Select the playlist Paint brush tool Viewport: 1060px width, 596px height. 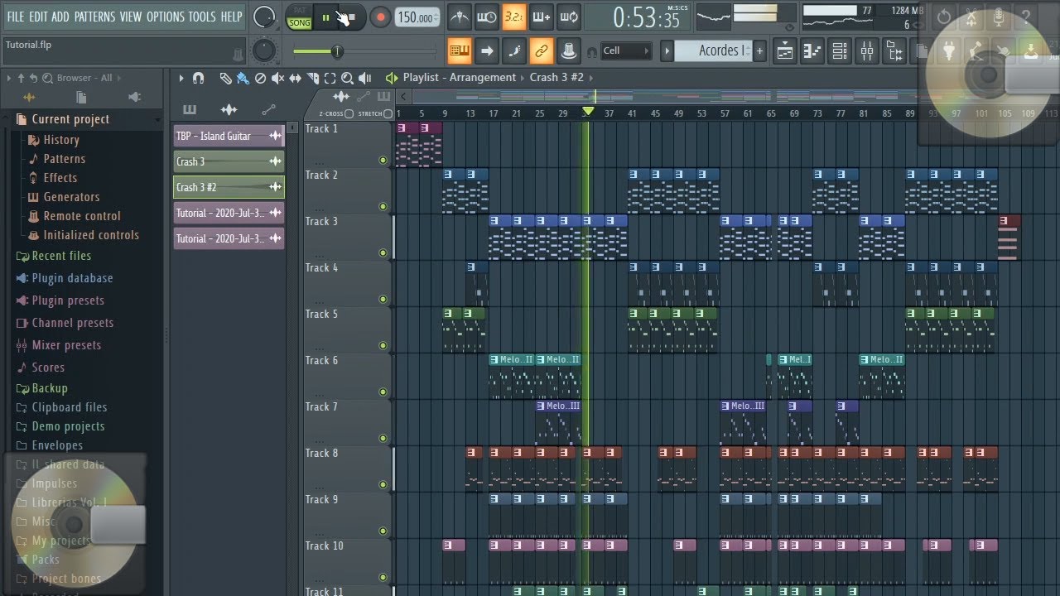[x=243, y=78]
